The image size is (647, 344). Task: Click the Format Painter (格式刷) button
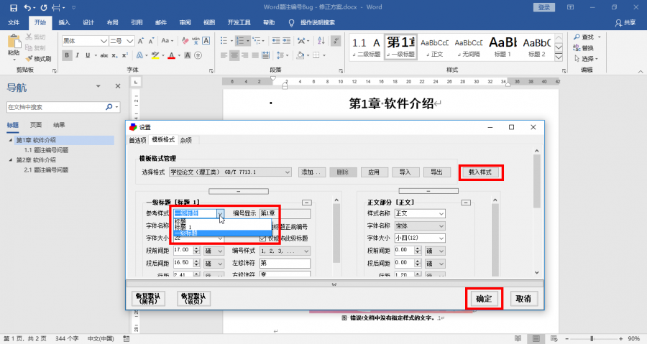click(x=42, y=58)
